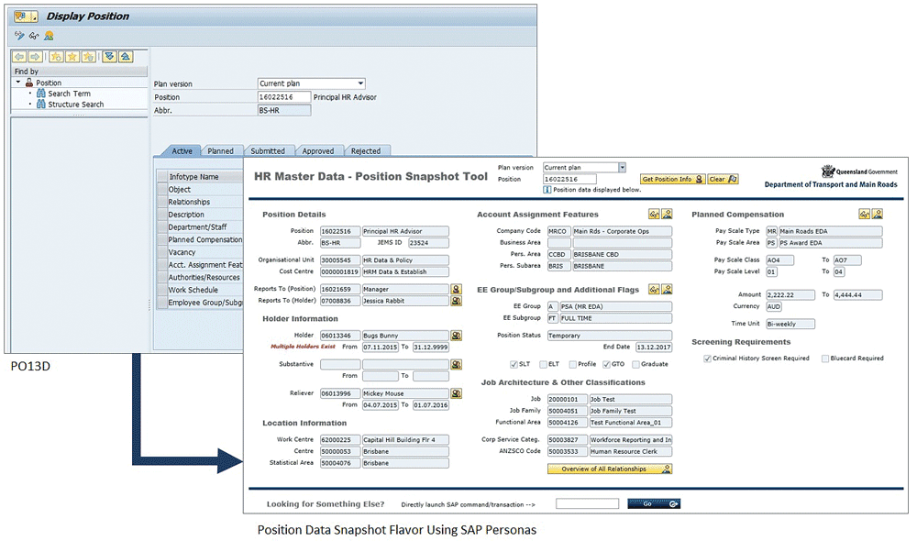Image resolution: width=917 pixels, height=541 pixels.
Task: Switch to the Active tab
Action: coord(182,151)
